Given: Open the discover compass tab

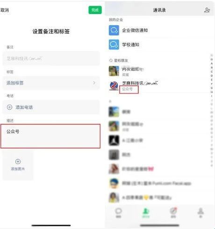Looking at the screenshot, I should tap(173, 213).
